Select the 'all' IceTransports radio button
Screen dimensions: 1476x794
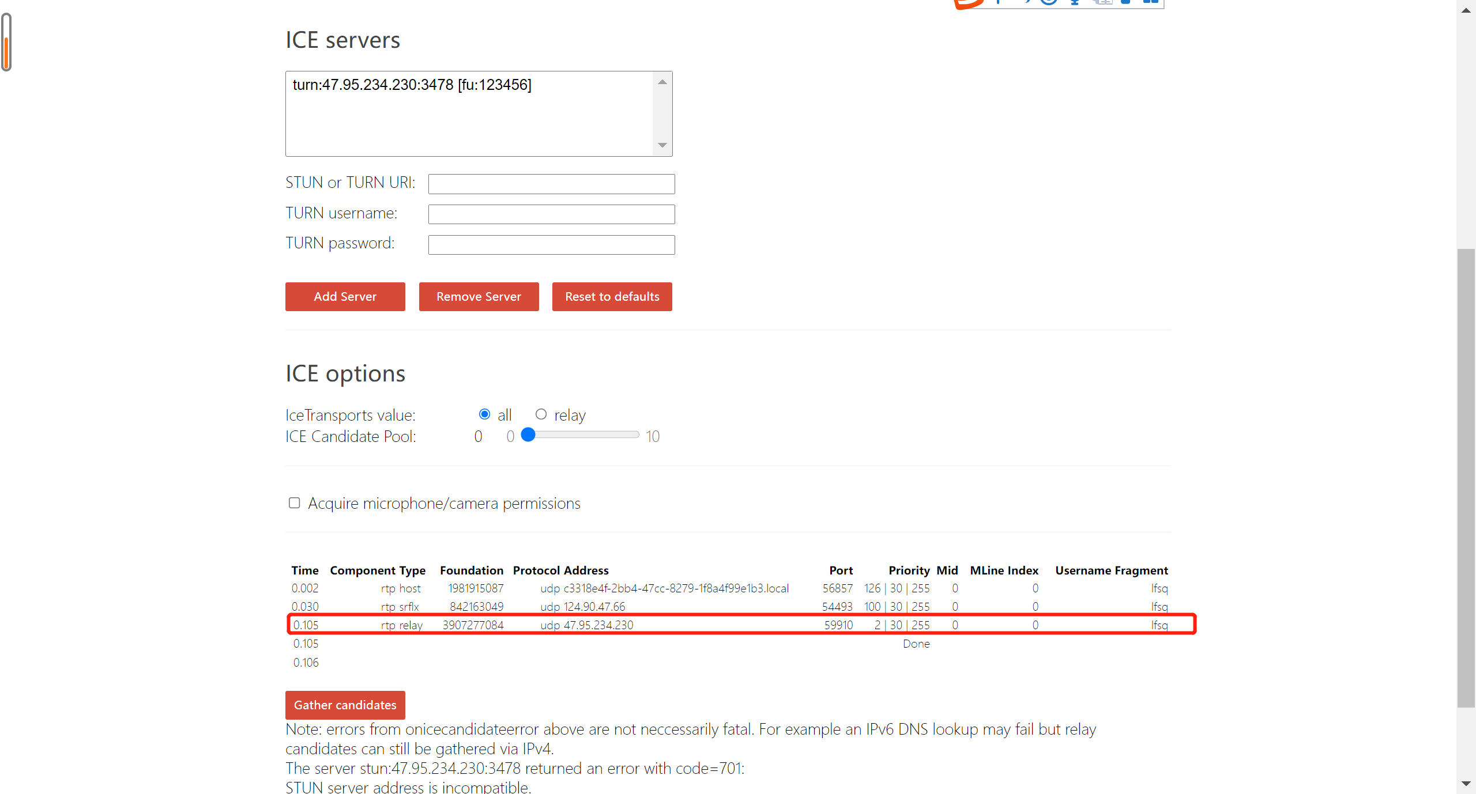coord(484,414)
